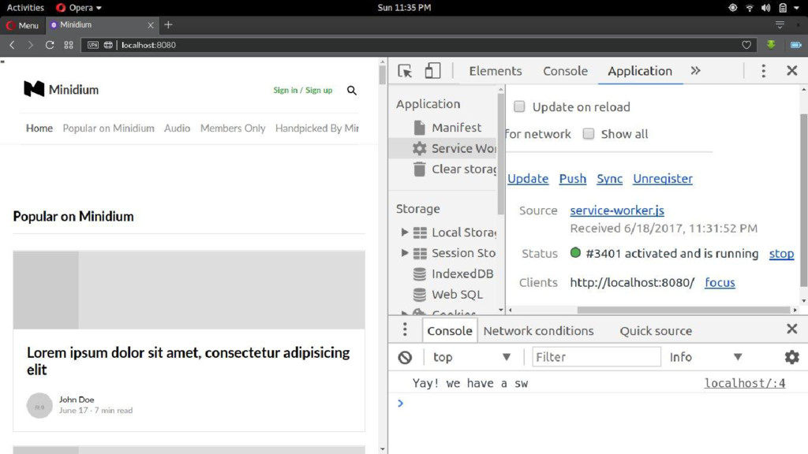
Task: Go back using browser back arrow
Action: (x=13, y=45)
